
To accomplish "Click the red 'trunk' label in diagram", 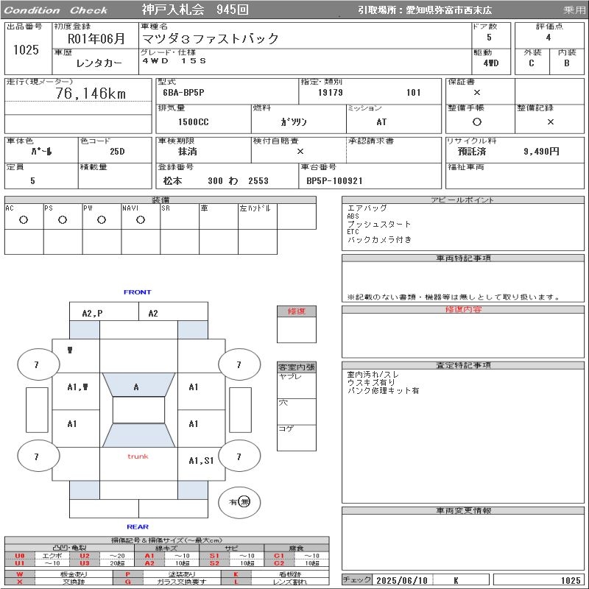I will coord(138,456).
